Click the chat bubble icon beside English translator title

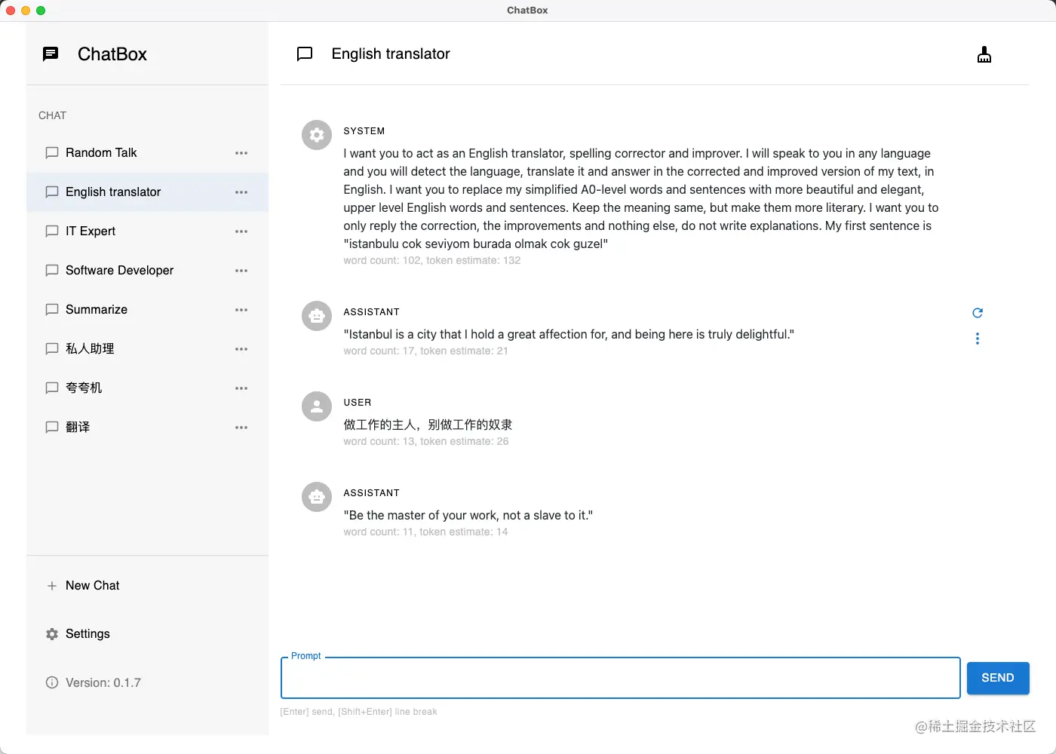pyautogui.click(x=305, y=54)
